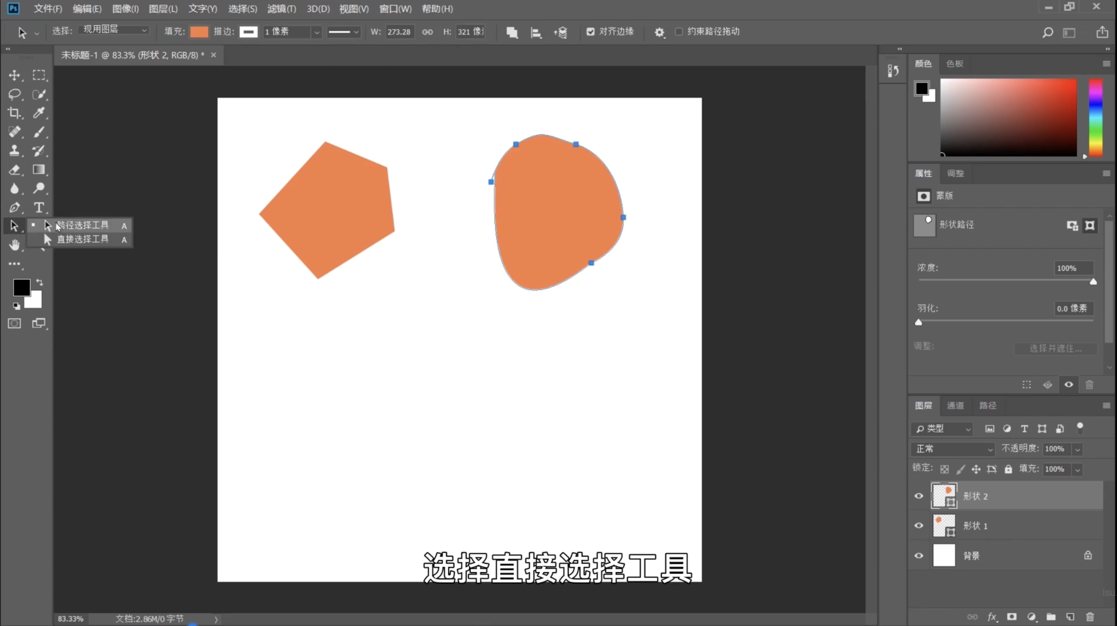Click the orange 填充 color swatch
The height and width of the screenshot is (626, 1117).
pyautogui.click(x=199, y=32)
